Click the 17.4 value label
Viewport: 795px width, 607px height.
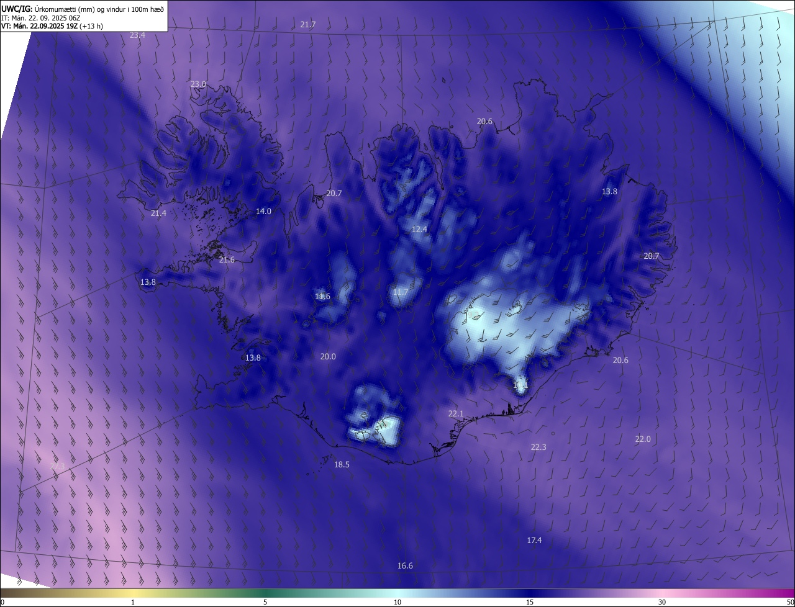click(x=534, y=541)
